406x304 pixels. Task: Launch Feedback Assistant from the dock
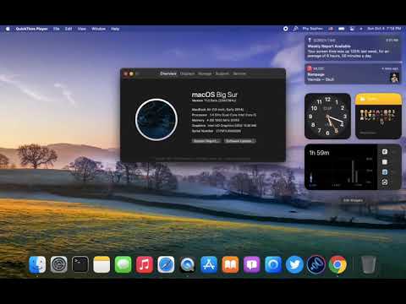251,264
